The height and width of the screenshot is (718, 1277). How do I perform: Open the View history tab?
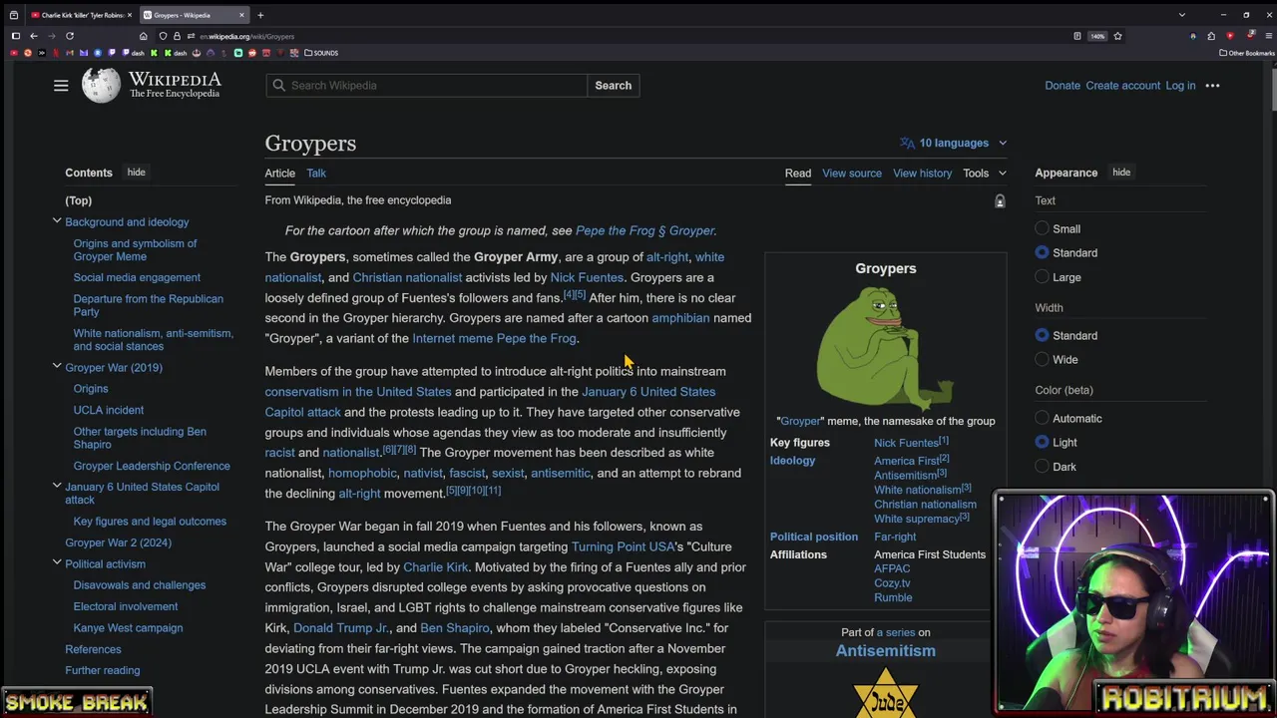[922, 173]
